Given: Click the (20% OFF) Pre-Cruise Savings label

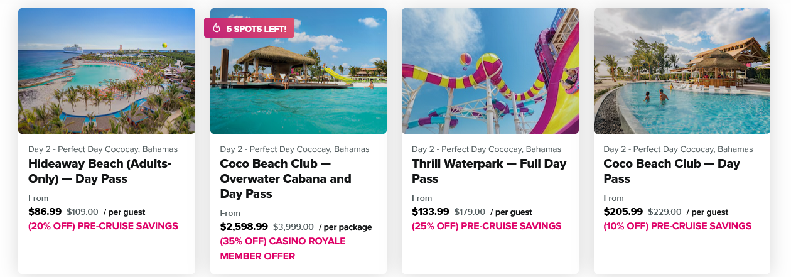Looking at the screenshot, I should pyautogui.click(x=103, y=226).
